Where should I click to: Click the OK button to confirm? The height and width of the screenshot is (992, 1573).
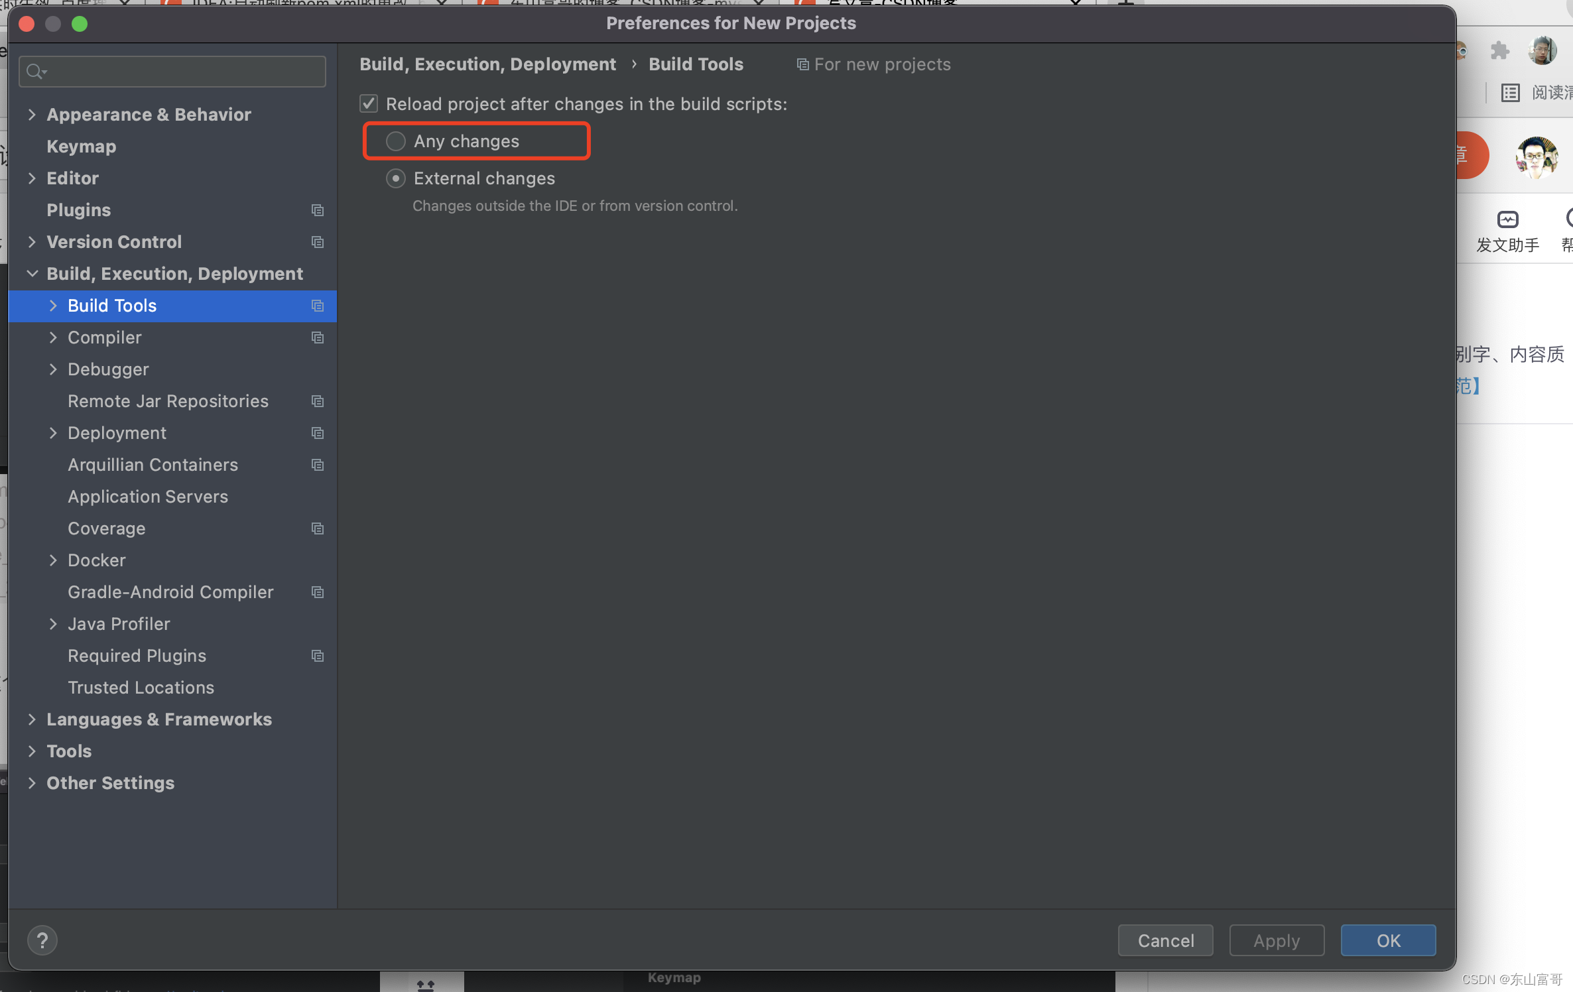click(1388, 940)
